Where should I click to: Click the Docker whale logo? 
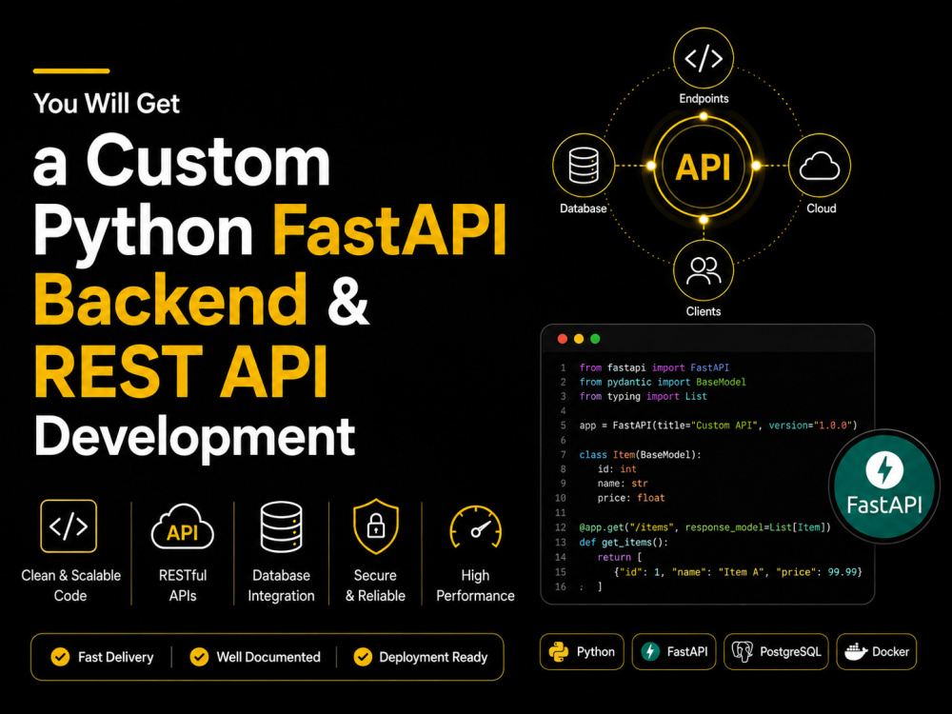856,652
